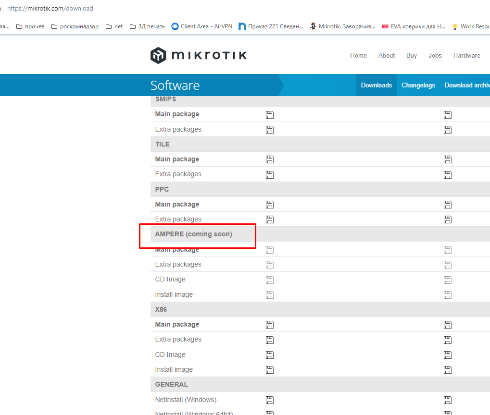Download X86 Main package in left column
The height and width of the screenshot is (415, 490).
pos(270,325)
